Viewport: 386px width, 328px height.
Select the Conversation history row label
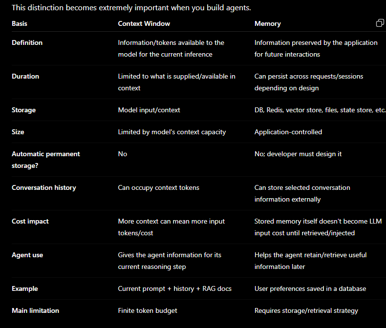tap(44, 187)
